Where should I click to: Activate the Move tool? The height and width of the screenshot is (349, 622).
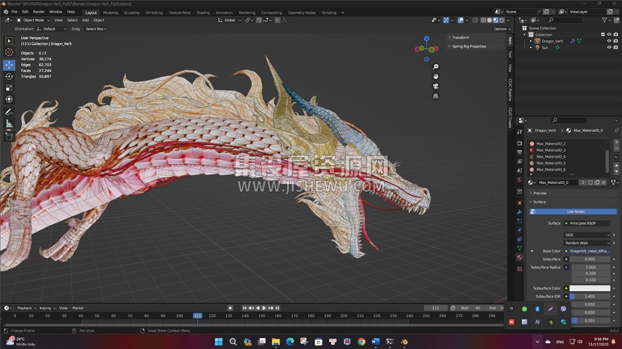pos(9,65)
